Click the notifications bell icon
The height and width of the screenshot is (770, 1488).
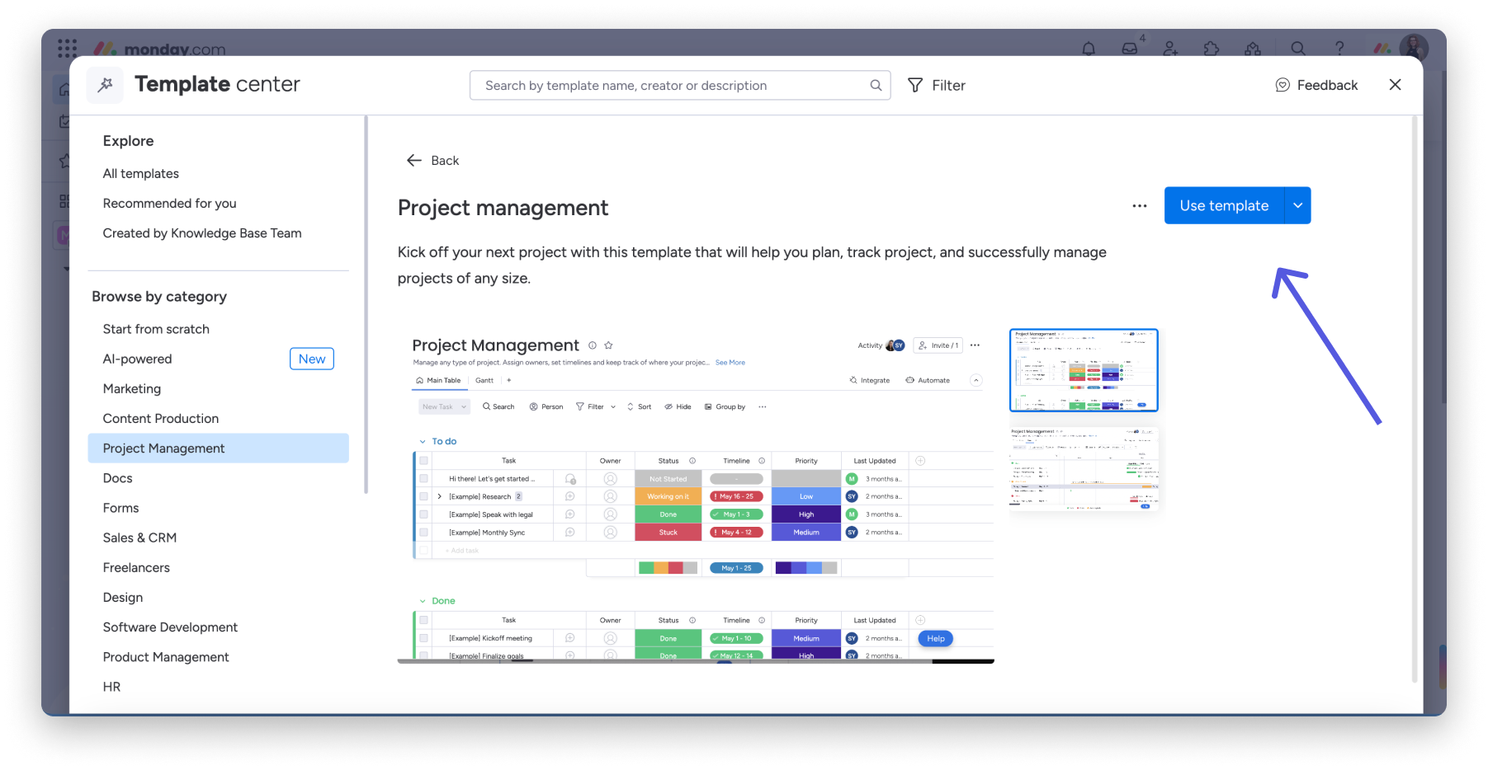[x=1089, y=49]
